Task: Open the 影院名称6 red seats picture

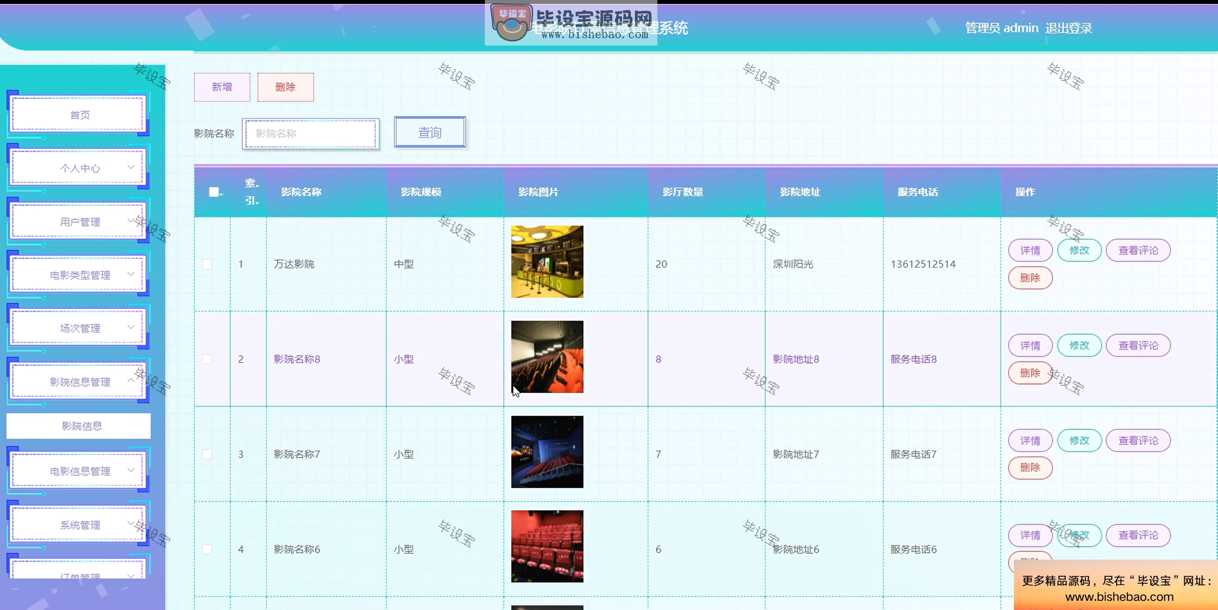Action: 547,546
